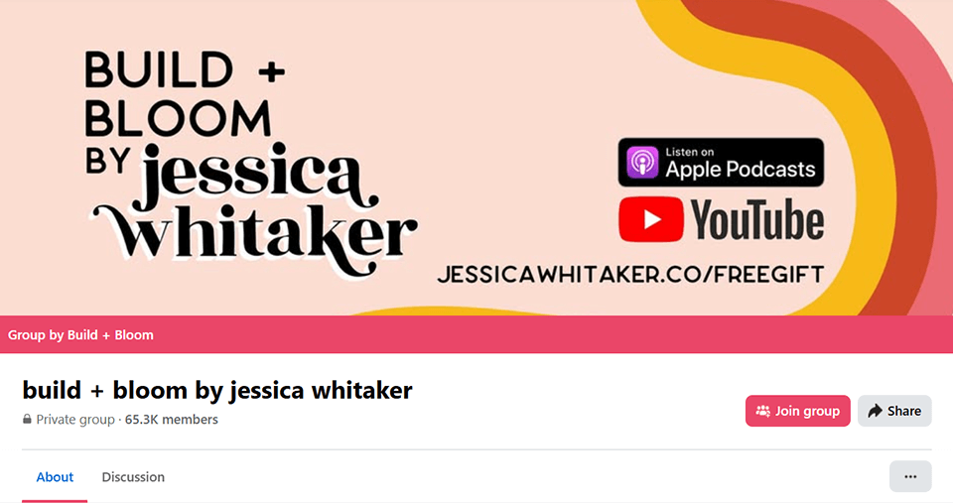Image resolution: width=953 pixels, height=503 pixels.
Task: Click the share arrow icon
Action: tap(875, 412)
